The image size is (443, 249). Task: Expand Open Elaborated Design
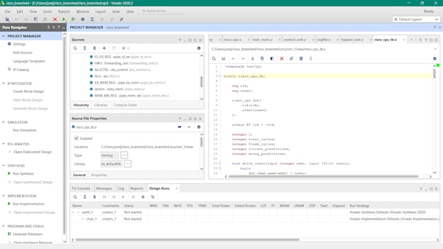pos(10,152)
